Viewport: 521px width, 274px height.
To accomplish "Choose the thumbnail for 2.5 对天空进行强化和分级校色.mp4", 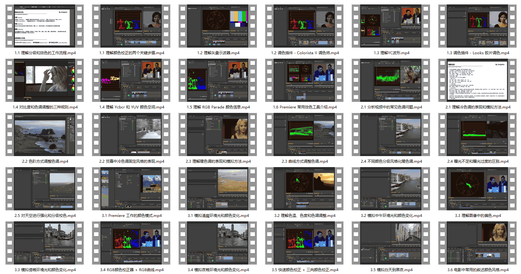I will tap(45, 189).
